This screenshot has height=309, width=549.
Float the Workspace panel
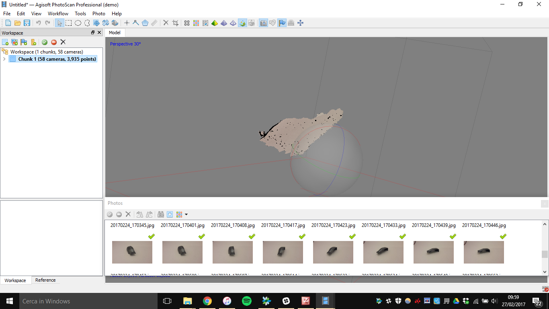point(93,33)
